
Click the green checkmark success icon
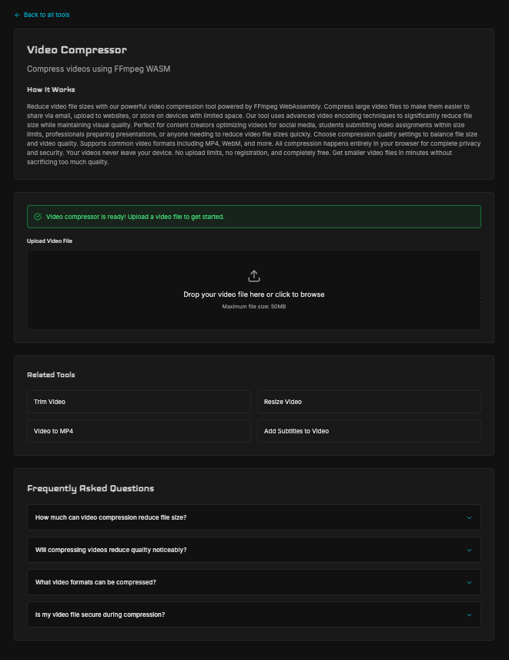coord(38,217)
